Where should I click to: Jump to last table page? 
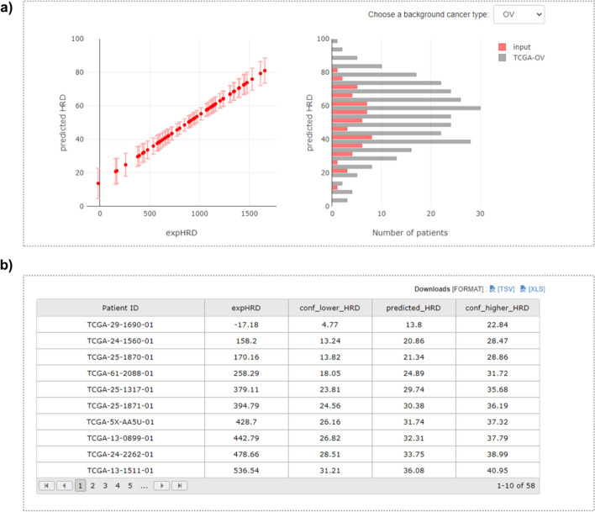[x=178, y=486]
